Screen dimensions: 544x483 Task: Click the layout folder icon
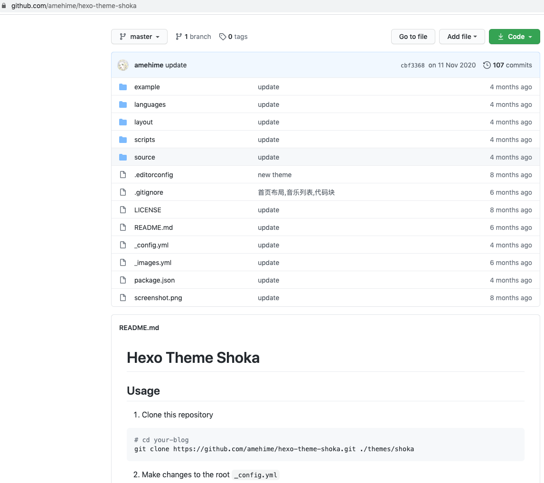click(123, 122)
